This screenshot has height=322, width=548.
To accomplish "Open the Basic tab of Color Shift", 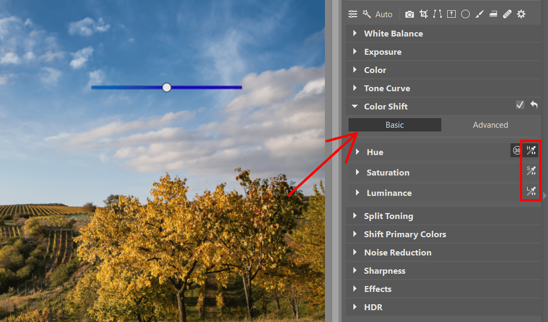I will (x=395, y=125).
